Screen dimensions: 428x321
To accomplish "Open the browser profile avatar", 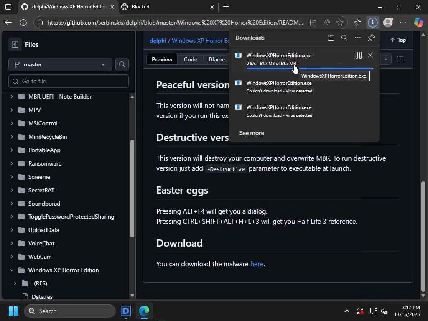I will [388, 23].
